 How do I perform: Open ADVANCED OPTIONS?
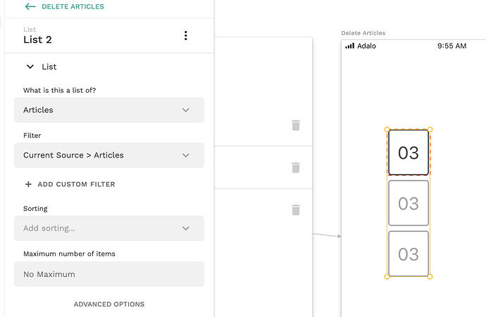[109, 304]
